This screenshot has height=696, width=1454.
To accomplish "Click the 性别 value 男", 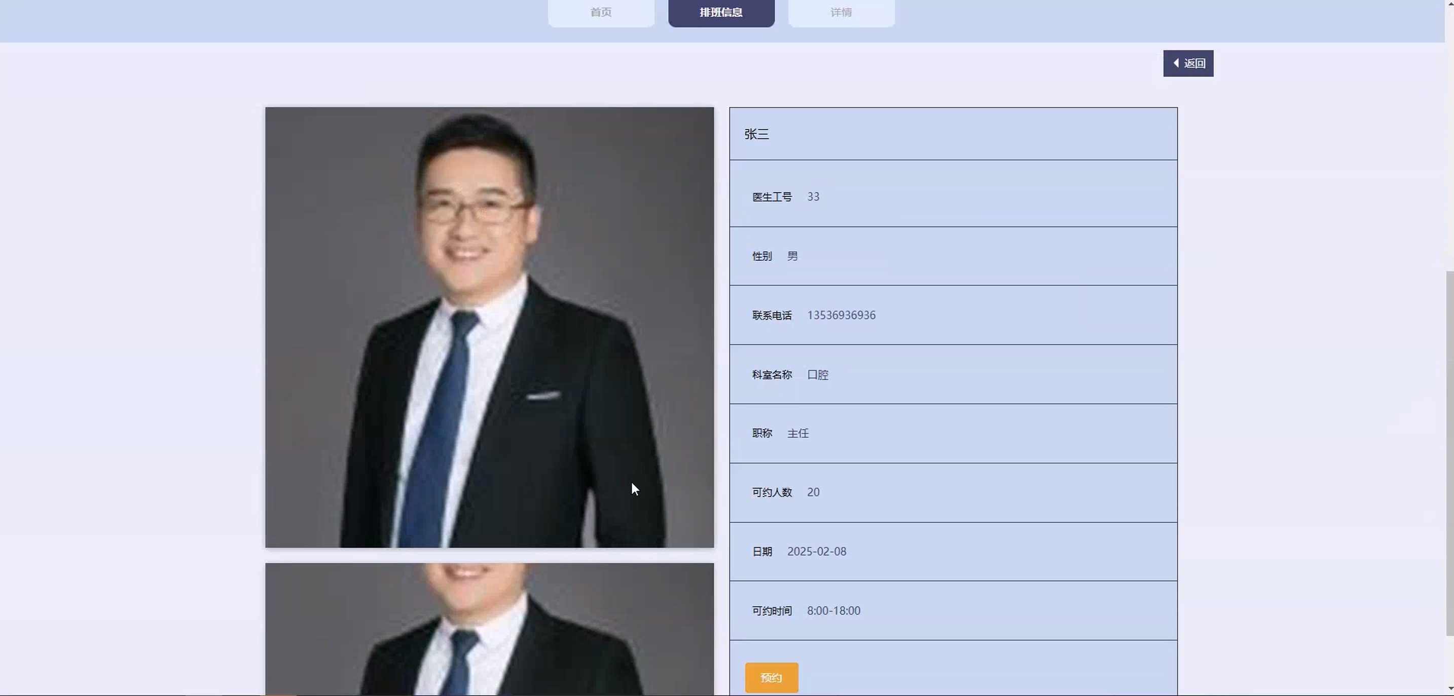I will pos(792,257).
